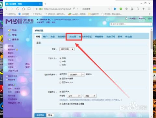
Task: Toggle the 显示邮件摘要 checkbox
Action: (x=60, y=79)
